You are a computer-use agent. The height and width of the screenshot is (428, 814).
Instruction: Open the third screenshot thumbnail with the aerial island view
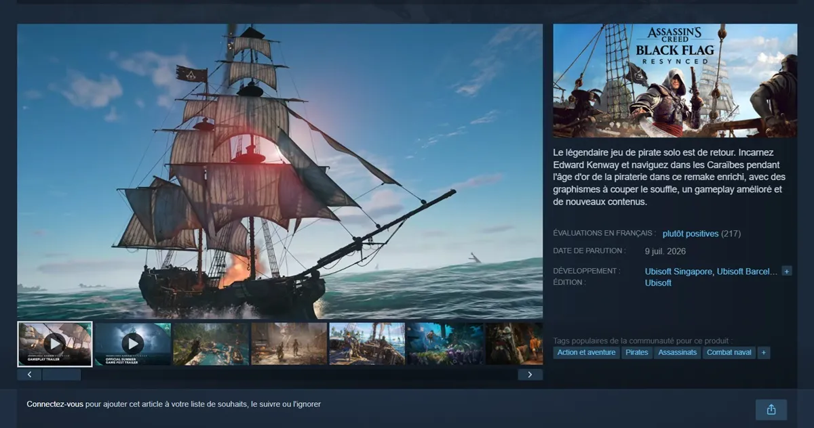pyautogui.click(x=211, y=344)
